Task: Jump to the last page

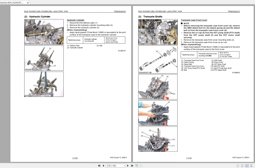Action: [x=132, y=165]
